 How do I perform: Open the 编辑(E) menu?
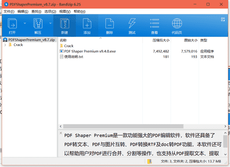(x=23, y=12)
